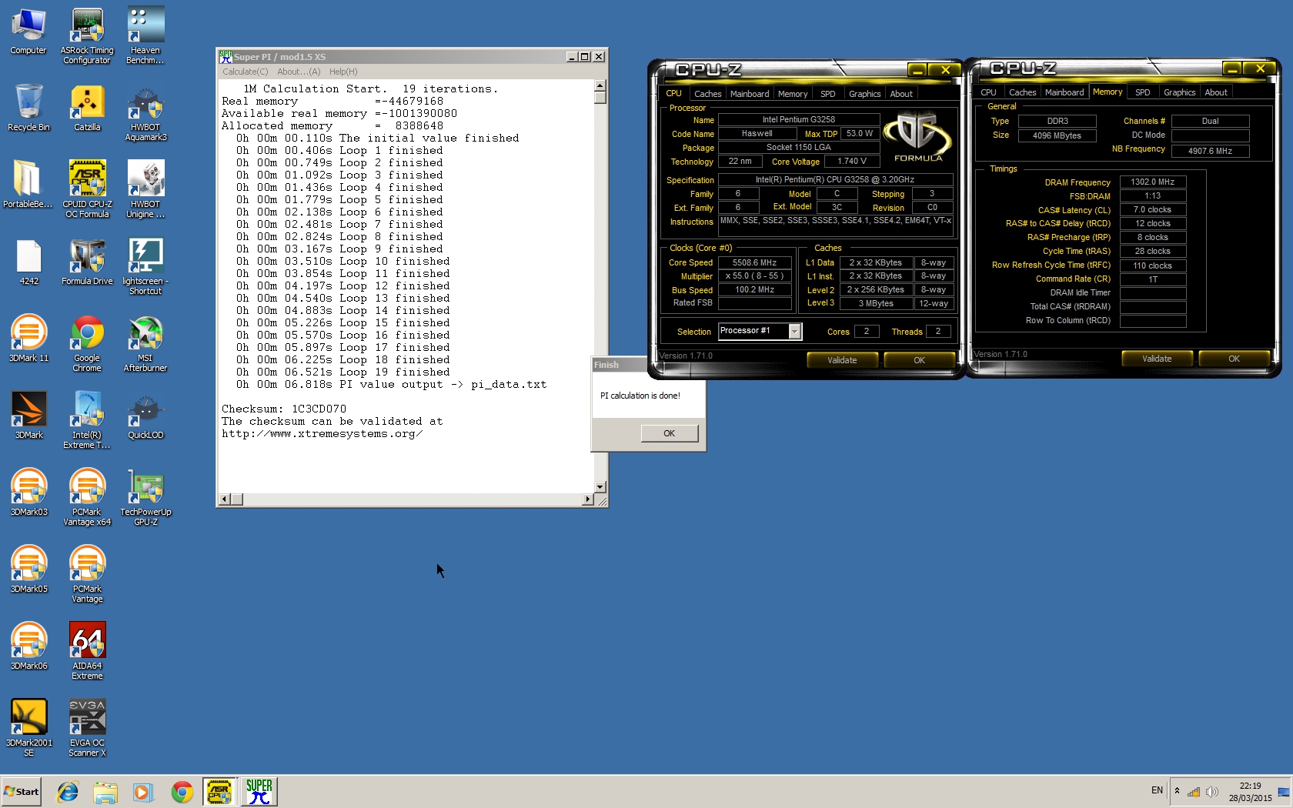The height and width of the screenshot is (808, 1293).
Task: Open TechPowerUp GPU-Z shortcut
Action: (x=145, y=497)
